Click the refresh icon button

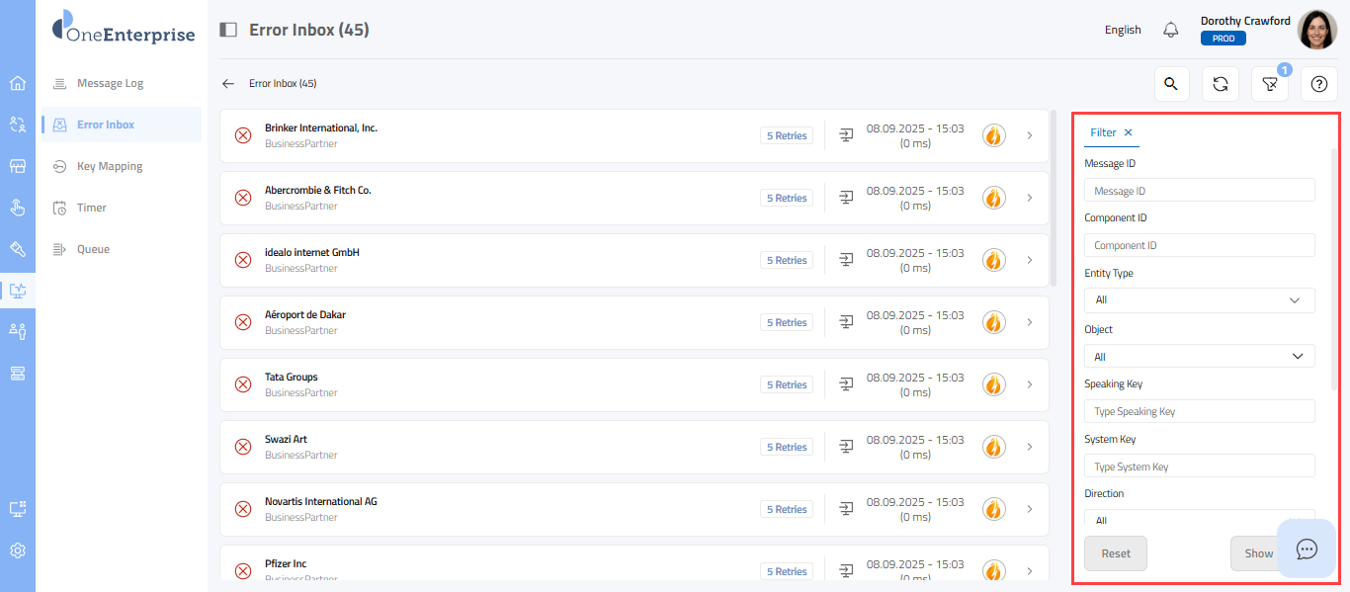point(1221,84)
